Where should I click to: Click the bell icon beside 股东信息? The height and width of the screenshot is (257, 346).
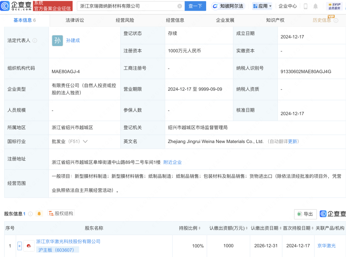tap(39, 214)
